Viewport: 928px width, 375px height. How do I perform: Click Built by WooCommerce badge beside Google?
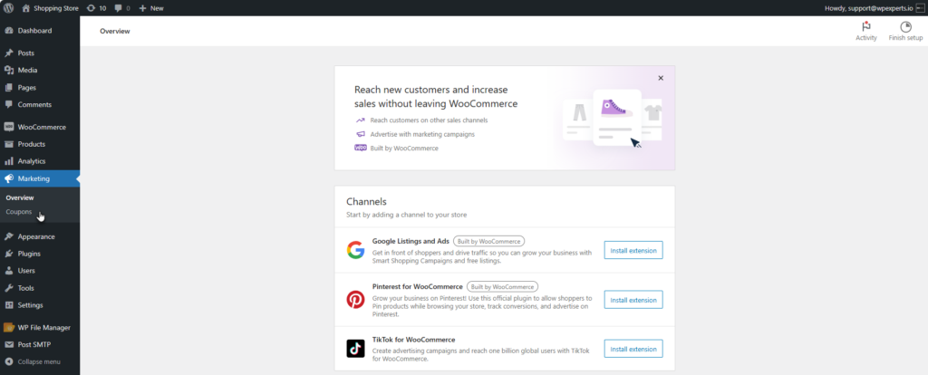pos(488,241)
